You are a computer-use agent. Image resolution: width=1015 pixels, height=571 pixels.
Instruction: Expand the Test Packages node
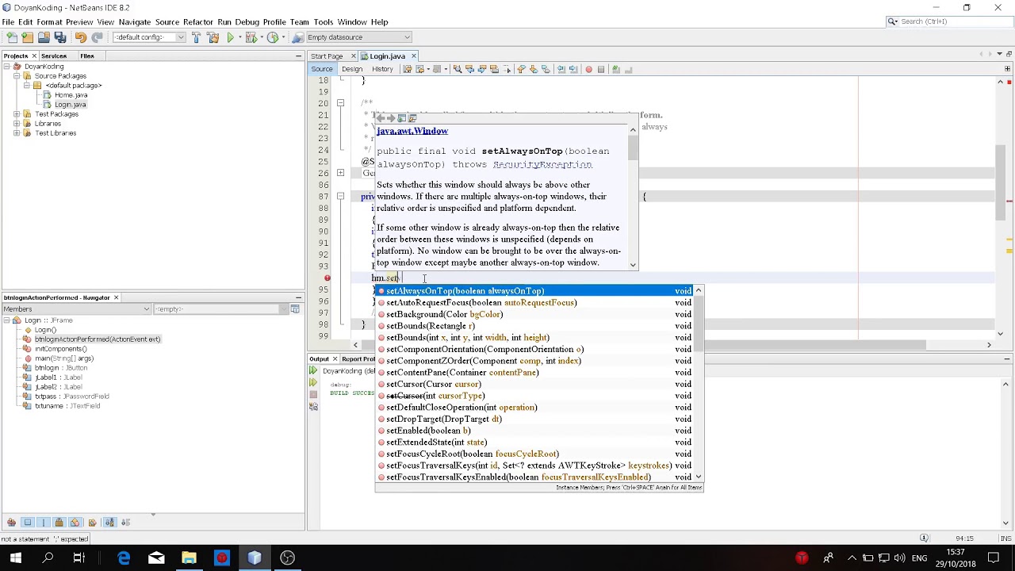[17, 114]
